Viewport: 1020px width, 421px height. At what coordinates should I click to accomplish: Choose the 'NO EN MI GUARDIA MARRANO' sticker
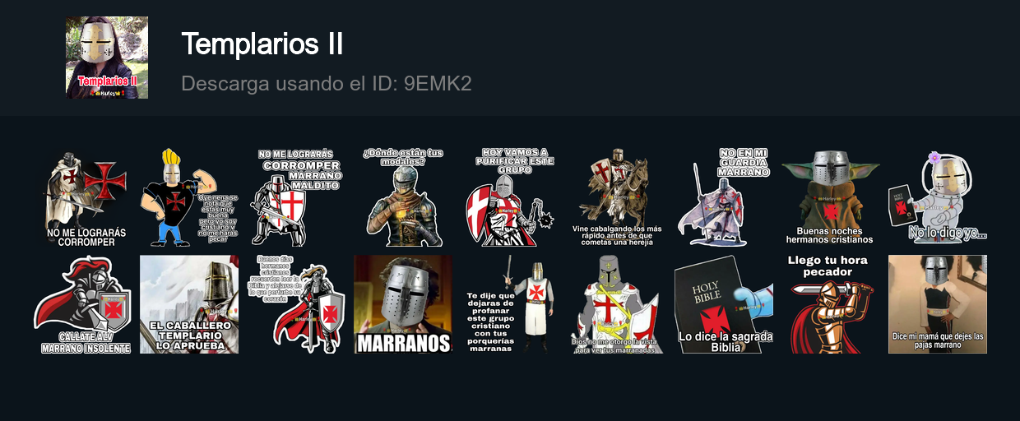pos(724,197)
